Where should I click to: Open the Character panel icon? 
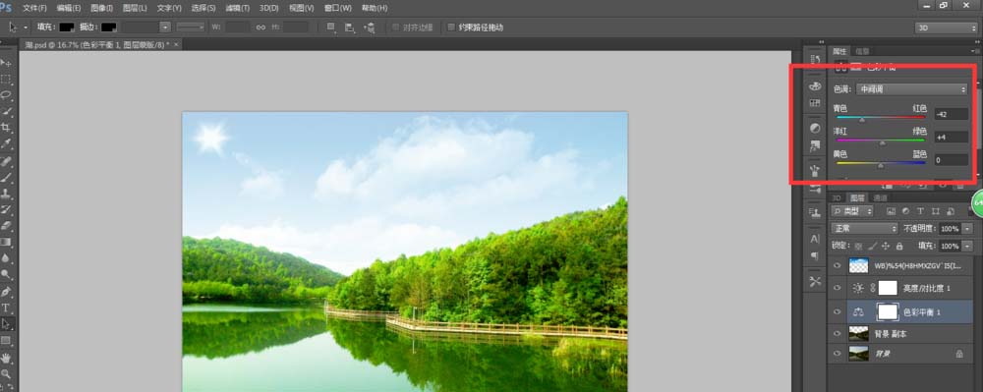[814, 239]
